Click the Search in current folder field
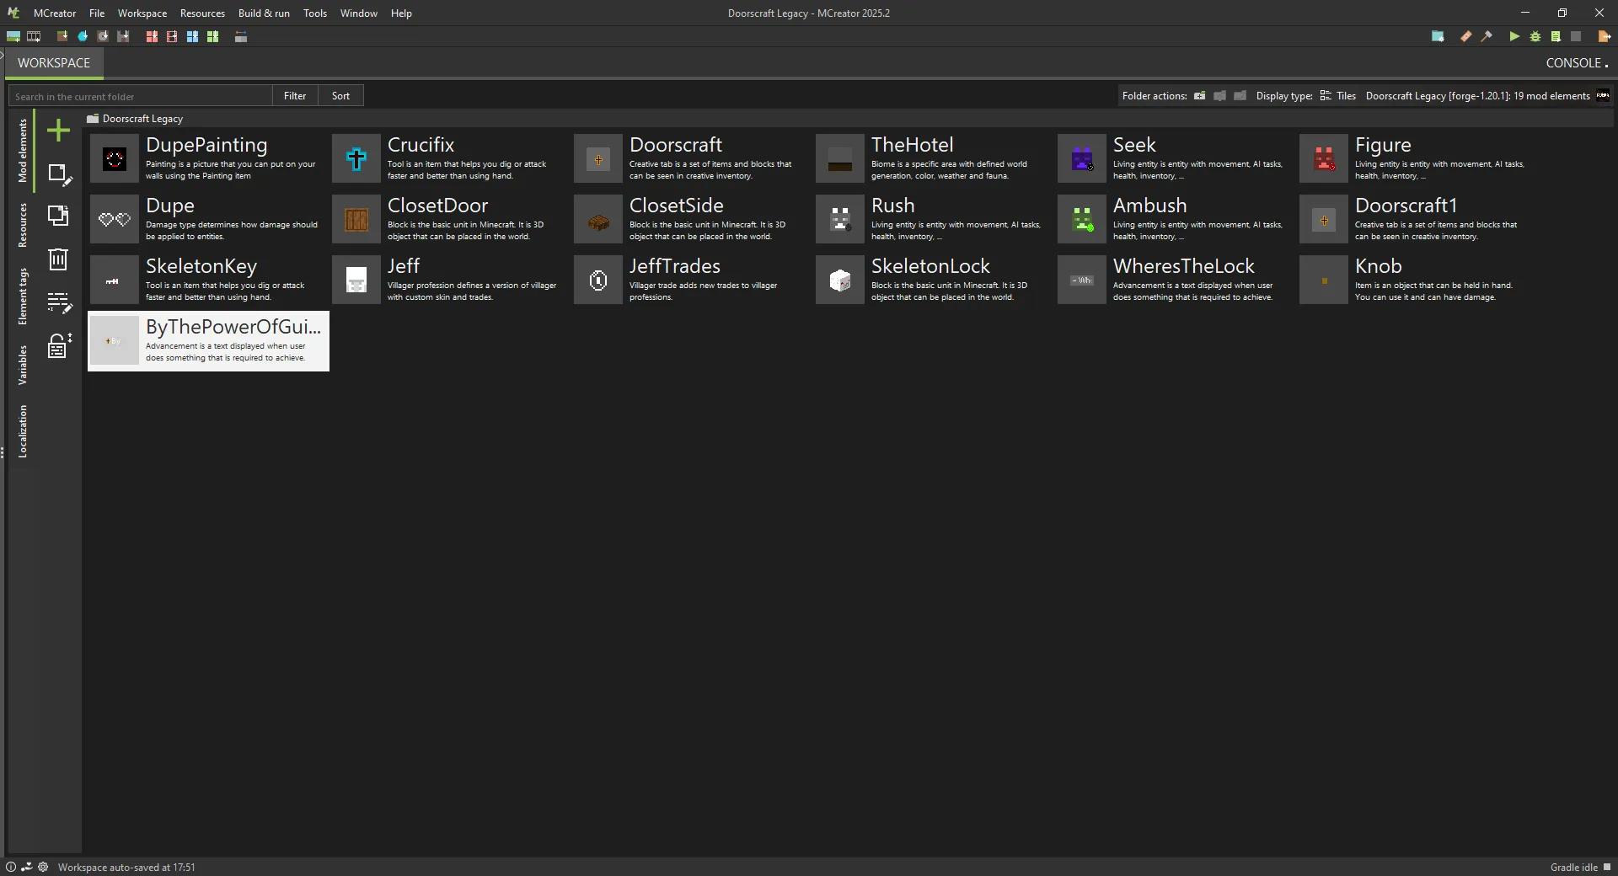This screenshot has width=1618, height=876. click(x=141, y=96)
